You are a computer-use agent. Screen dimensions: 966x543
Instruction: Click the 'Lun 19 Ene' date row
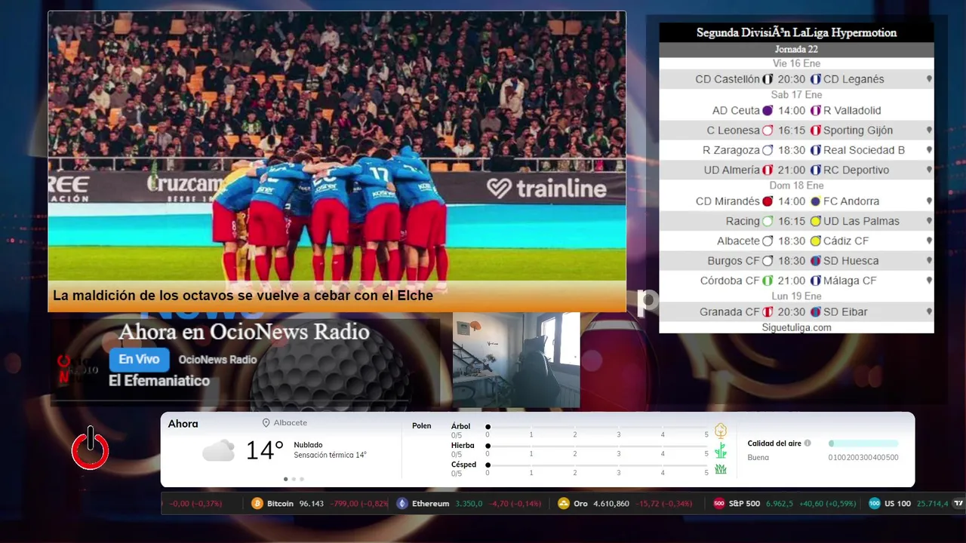[x=796, y=296]
